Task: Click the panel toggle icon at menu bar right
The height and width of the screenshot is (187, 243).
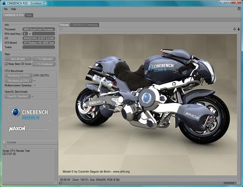Action: click(239, 9)
